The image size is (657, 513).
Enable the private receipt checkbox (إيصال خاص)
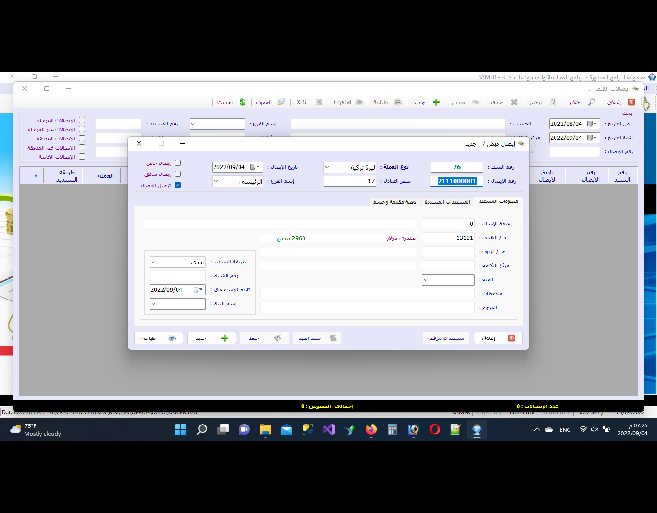point(177,163)
